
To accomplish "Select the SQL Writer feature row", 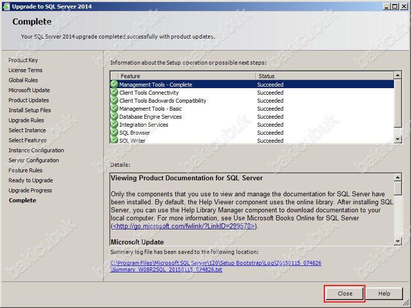I will coord(252,140).
